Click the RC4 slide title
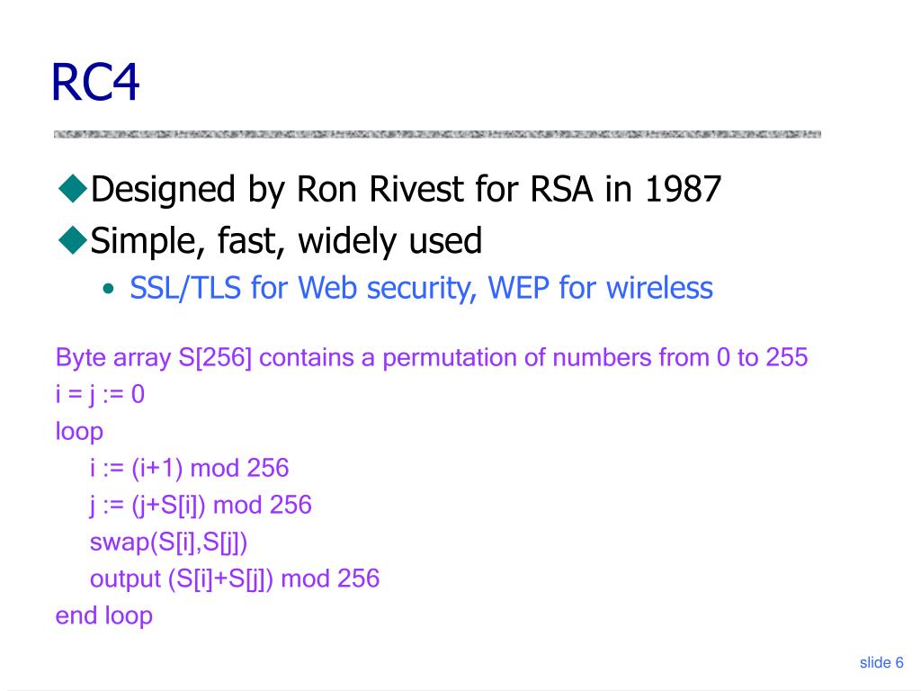Screen dimensions: 921x691 pos(95,82)
